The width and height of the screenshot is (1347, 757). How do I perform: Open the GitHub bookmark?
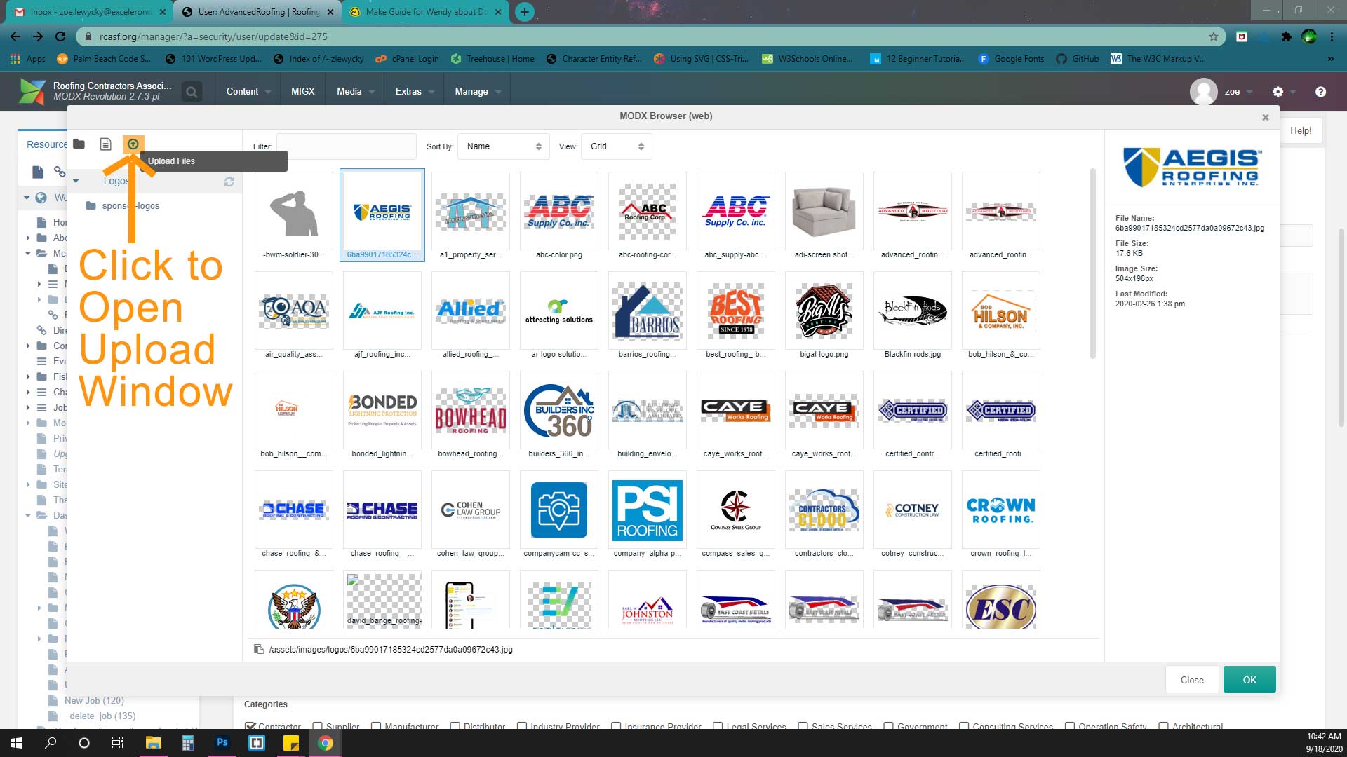pyautogui.click(x=1077, y=59)
